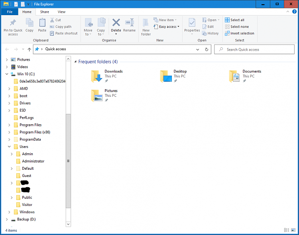The image size is (299, 235).
Task: Open address bar history dropdown
Action: pyautogui.click(x=198, y=49)
